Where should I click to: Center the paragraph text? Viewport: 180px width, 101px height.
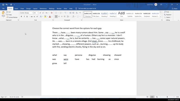coord(59,17)
